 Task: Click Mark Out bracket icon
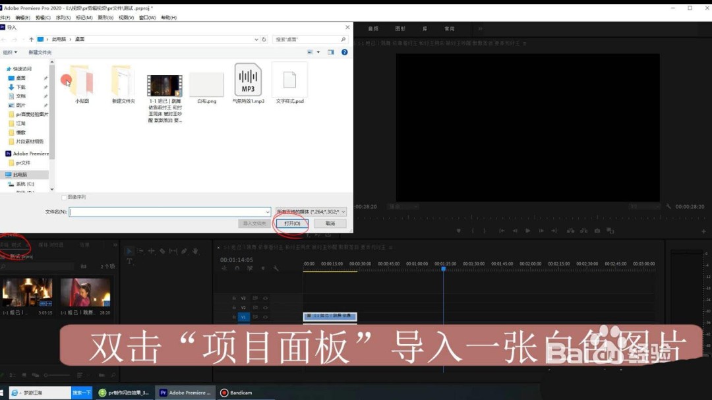pyautogui.click(x=485, y=231)
